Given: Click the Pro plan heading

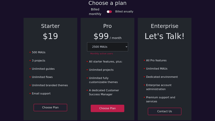Looking at the screenshot, I should coord(107,26).
